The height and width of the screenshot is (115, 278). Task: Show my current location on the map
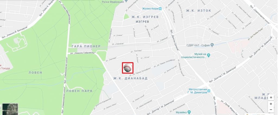click(271, 97)
